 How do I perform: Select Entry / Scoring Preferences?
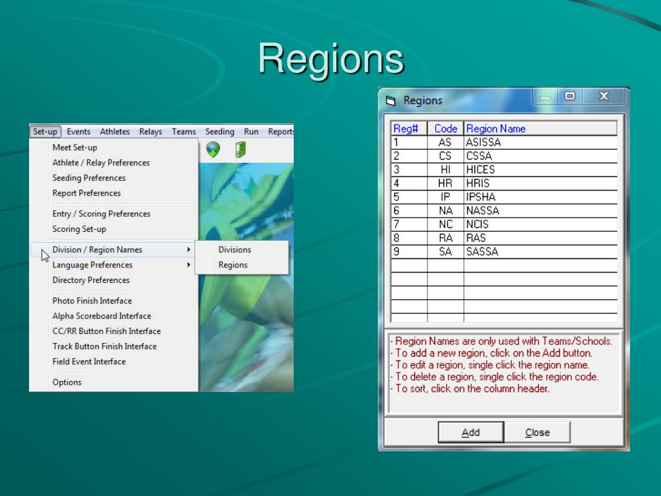coord(101,214)
